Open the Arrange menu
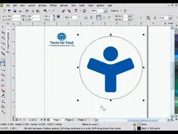 tap(42, 6)
